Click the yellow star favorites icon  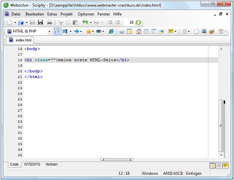(x=89, y=31)
